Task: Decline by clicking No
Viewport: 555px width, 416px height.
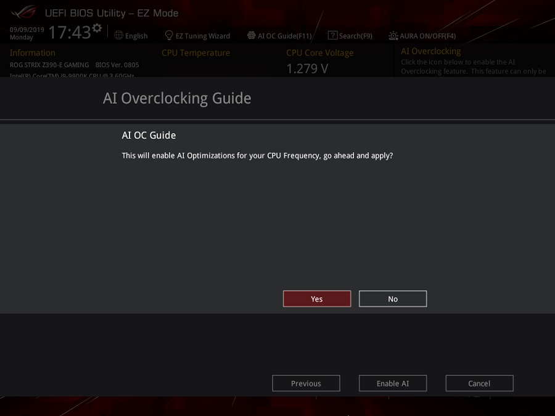Action: (393, 299)
